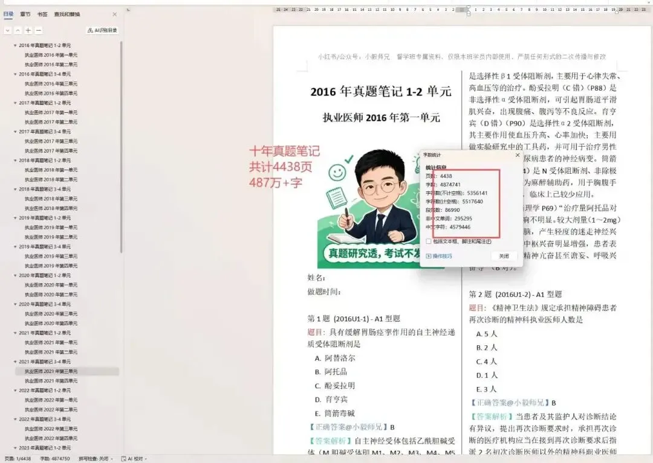Click the tab-stop selector at the ruler corner
The height and width of the screenshot is (463, 653).
pos(128,9)
